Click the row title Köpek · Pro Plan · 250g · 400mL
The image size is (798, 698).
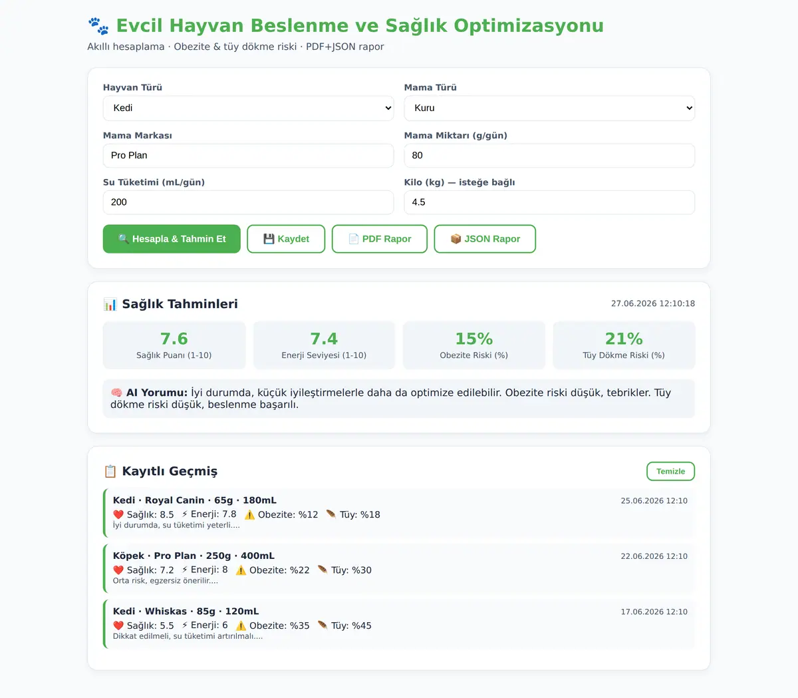point(194,556)
